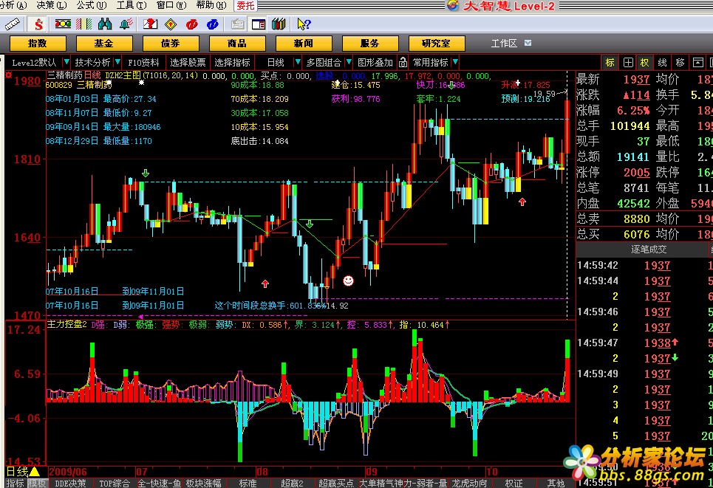Toggle the 线 drawing line button
This screenshot has width=713, height=488.
(x=662, y=62)
